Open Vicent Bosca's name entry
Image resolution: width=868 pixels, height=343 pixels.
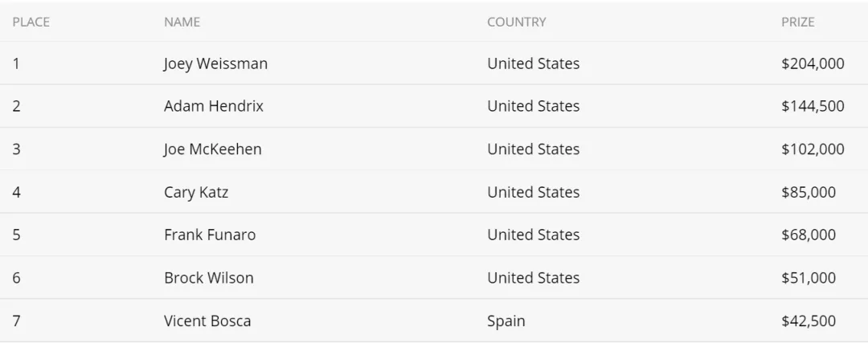(x=207, y=321)
